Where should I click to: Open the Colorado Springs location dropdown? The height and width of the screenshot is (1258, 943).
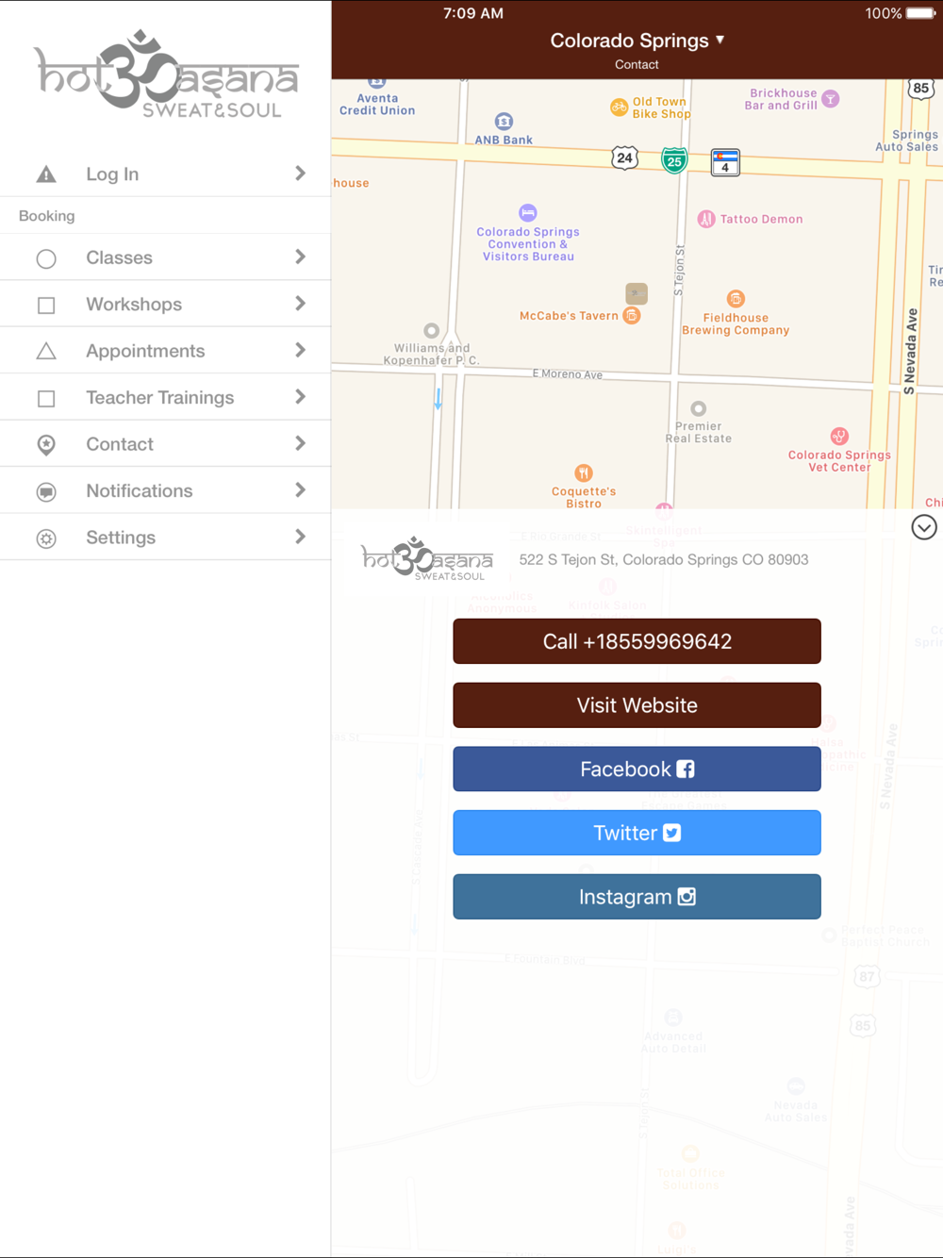tap(637, 41)
